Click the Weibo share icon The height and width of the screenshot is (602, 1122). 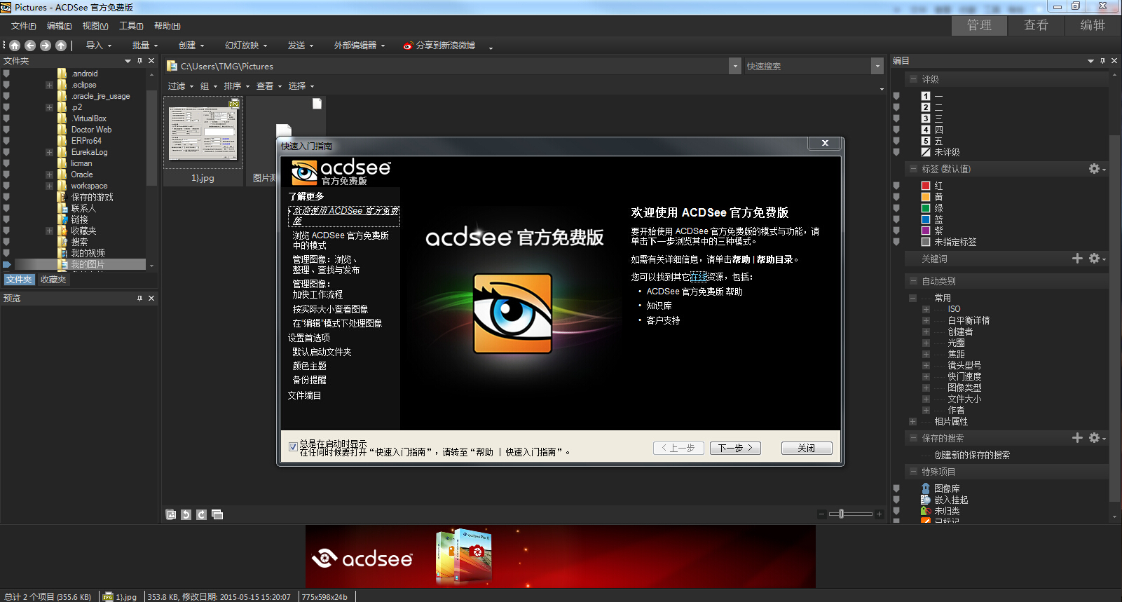(408, 46)
